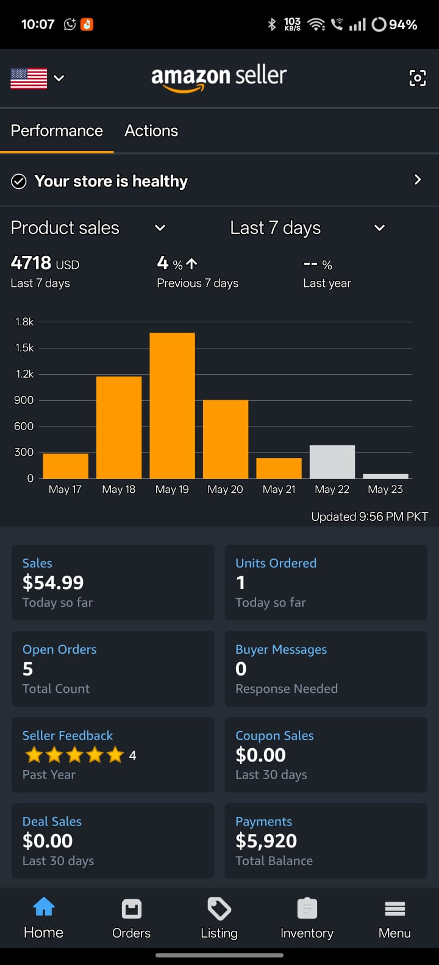The width and height of the screenshot is (439, 965).
Task: Tap the Listing tag icon
Action: 219,909
